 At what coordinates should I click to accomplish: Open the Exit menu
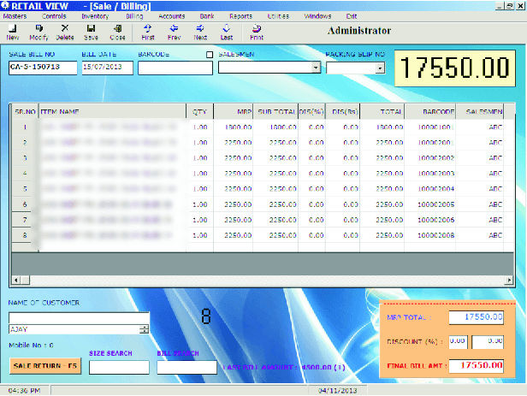[352, 16]
